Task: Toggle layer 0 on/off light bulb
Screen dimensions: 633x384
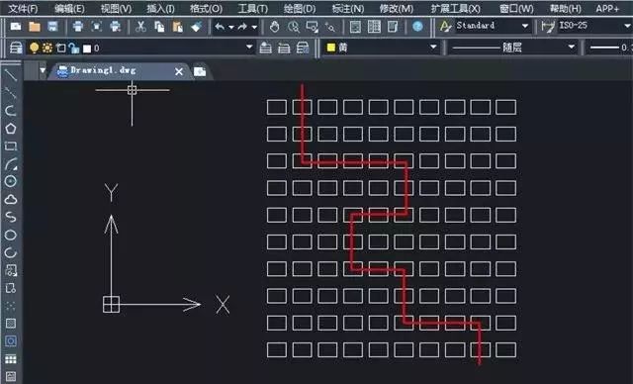Action: point(35,48)
